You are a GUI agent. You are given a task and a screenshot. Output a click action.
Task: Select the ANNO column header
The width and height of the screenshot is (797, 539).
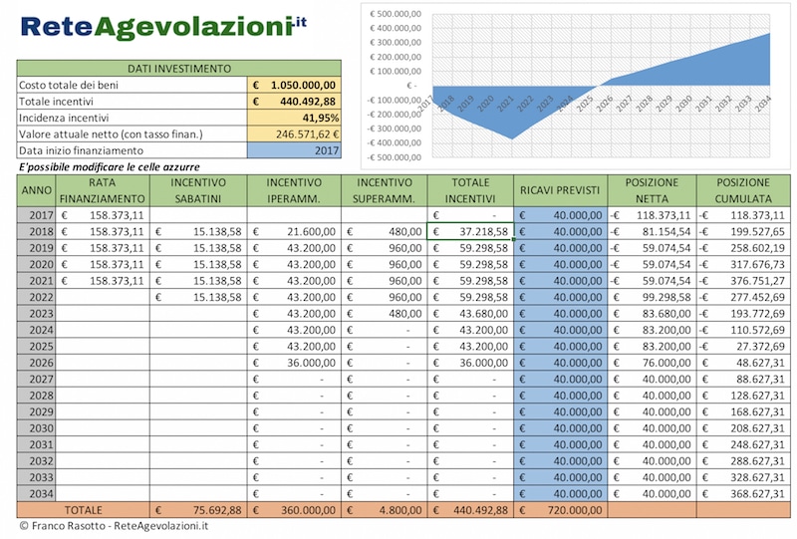click(x=37, y=190)
